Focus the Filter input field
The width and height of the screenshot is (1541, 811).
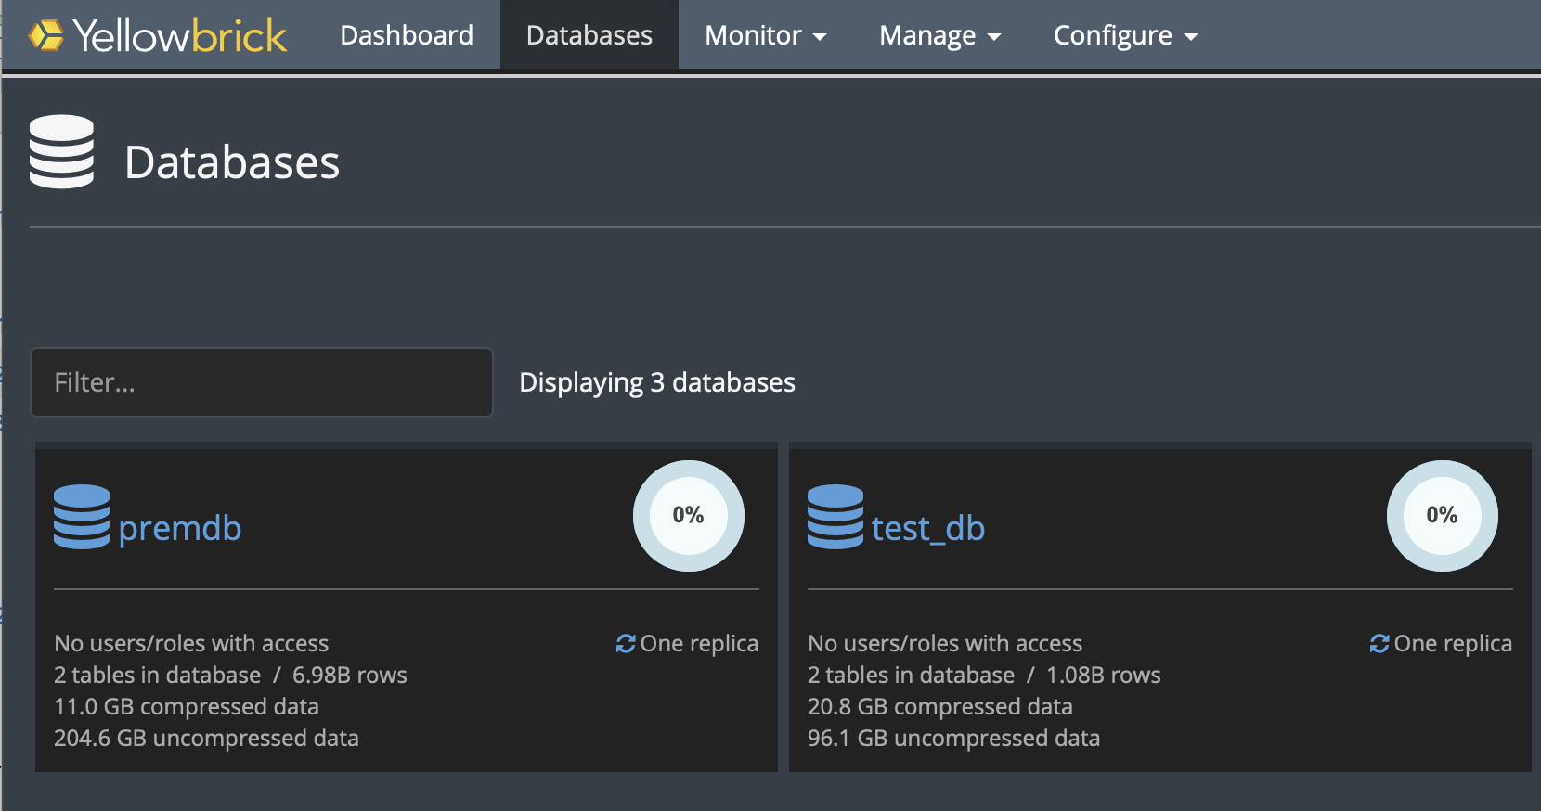tap(262, 382)
